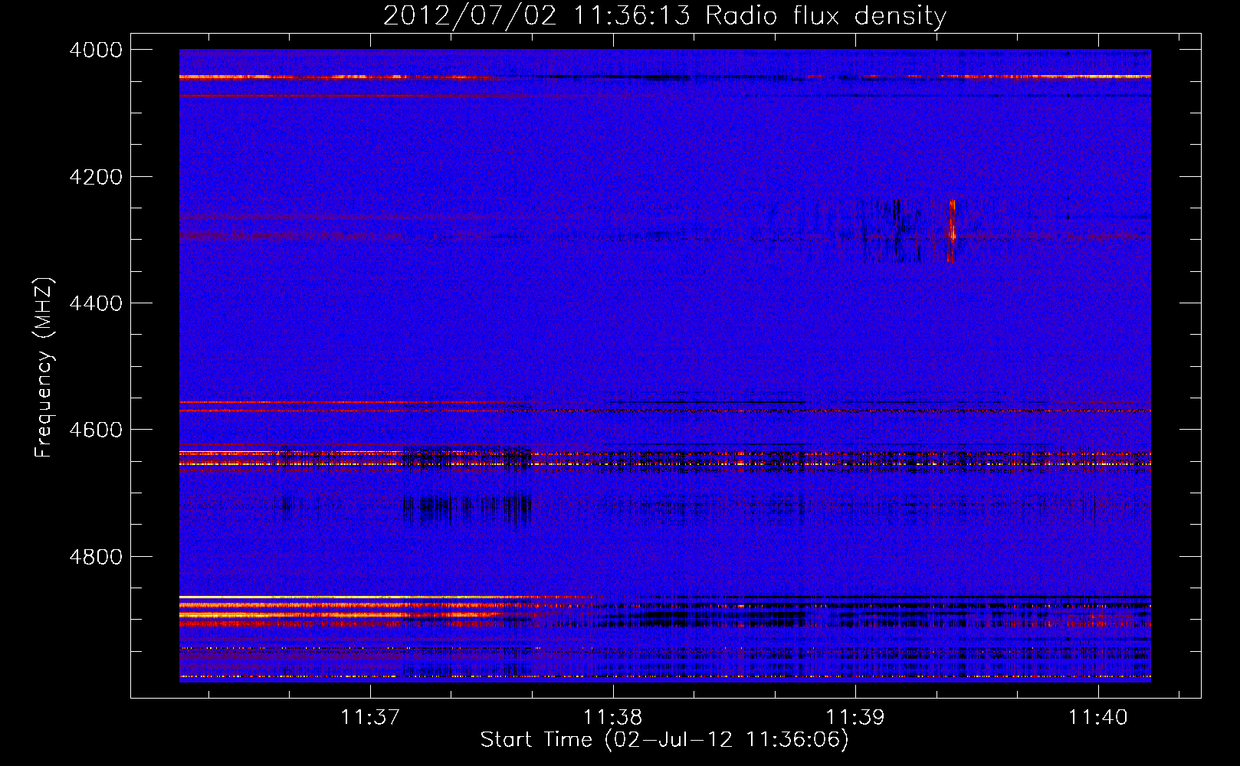This screenshot has height=766, width=1240.
Task: Click the "Start Time (02-Jul-12 11:36:06)" axis label
Action: point(664,740)
